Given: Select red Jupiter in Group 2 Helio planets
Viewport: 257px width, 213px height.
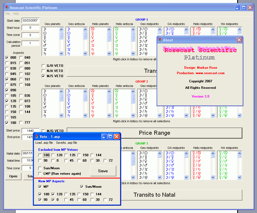Looking at the screenshot, I should coord(93,107).
